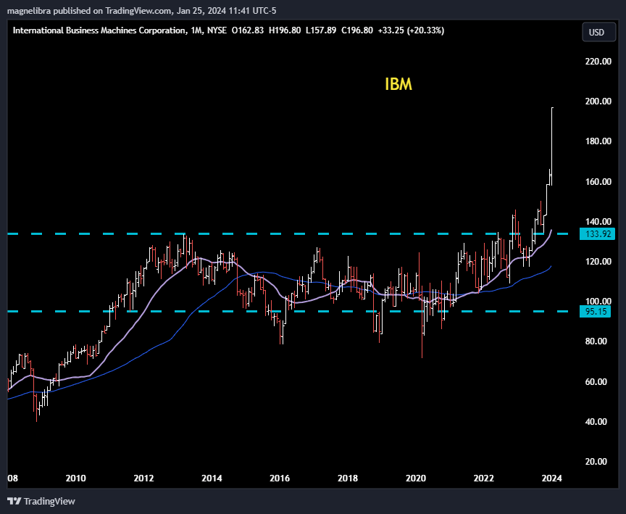Click the NYSE exchange label
This screenshot has height=514, width=626.
tap(217, 30)
